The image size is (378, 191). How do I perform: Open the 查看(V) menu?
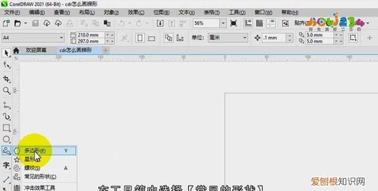click(x=61, y=12)
